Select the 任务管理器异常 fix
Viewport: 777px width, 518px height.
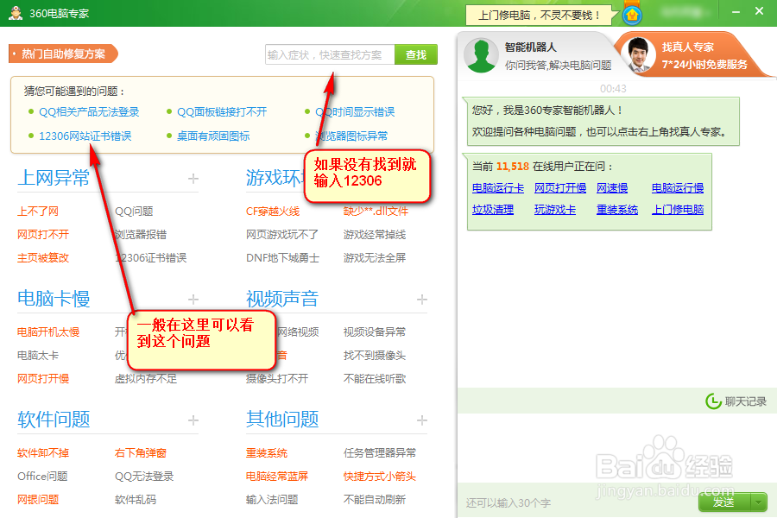pos(380,453)
